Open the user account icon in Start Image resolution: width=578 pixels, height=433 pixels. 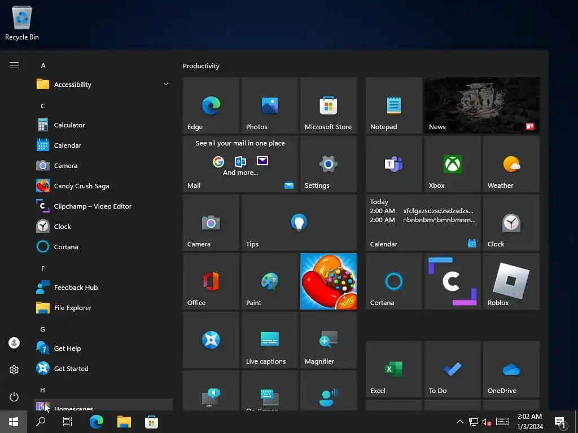(14, 343)
